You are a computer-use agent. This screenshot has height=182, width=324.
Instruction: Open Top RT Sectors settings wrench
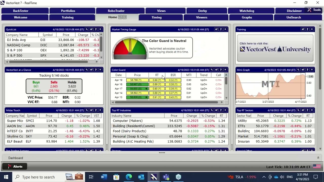point(298,110)
